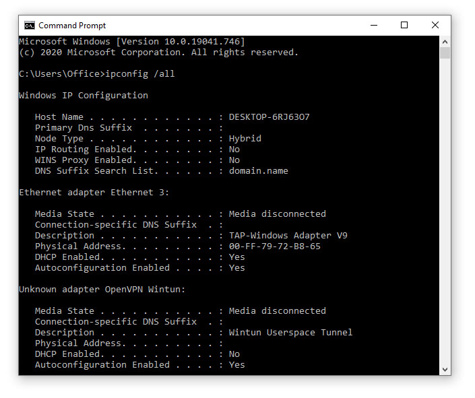Click the domain.name DNS suffix value
The image size is (475, 398).
tap(258, 171)
